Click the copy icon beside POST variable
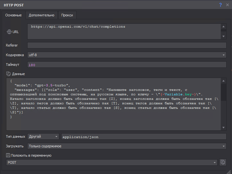 223,162
